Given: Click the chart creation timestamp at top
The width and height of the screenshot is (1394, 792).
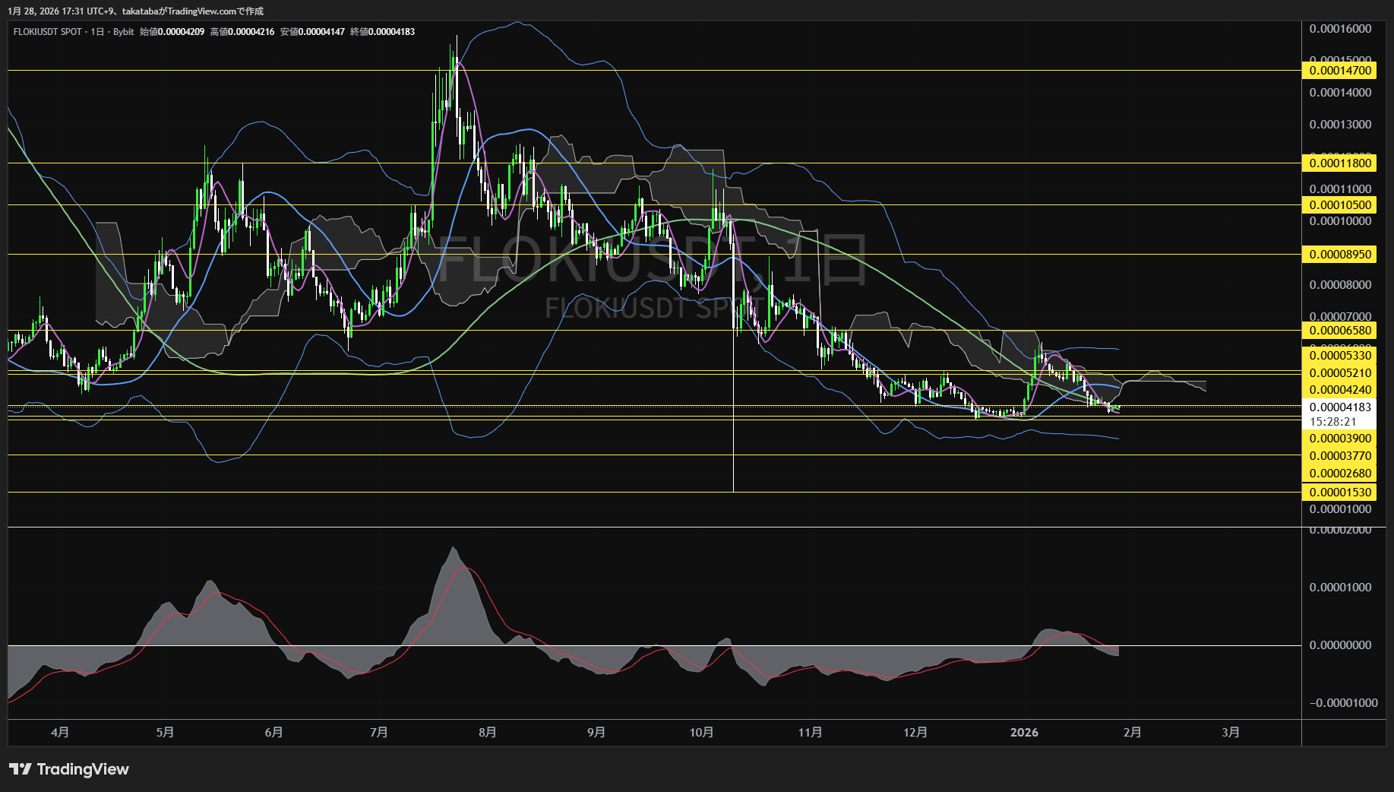Looking at the screenshot, I should tap(135, 11).
